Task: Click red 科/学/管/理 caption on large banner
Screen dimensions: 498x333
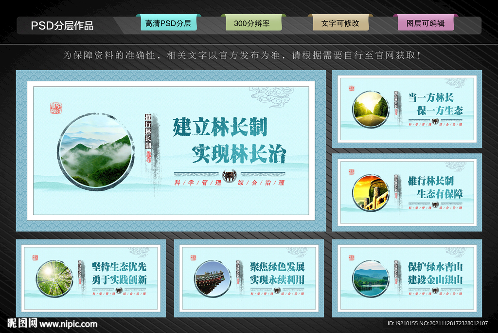Action: (x=198, y=183)
